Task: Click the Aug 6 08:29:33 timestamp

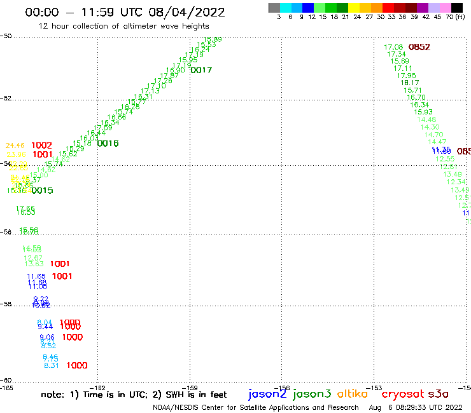Action: point(416,407)
